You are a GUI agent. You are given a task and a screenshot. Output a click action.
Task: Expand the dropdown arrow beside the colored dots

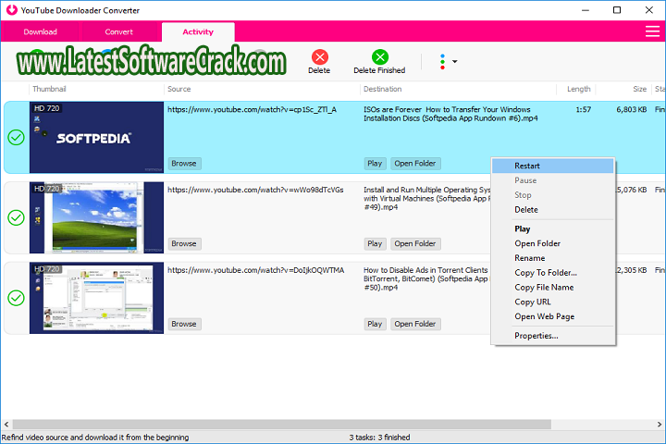[x=454, y=62]
